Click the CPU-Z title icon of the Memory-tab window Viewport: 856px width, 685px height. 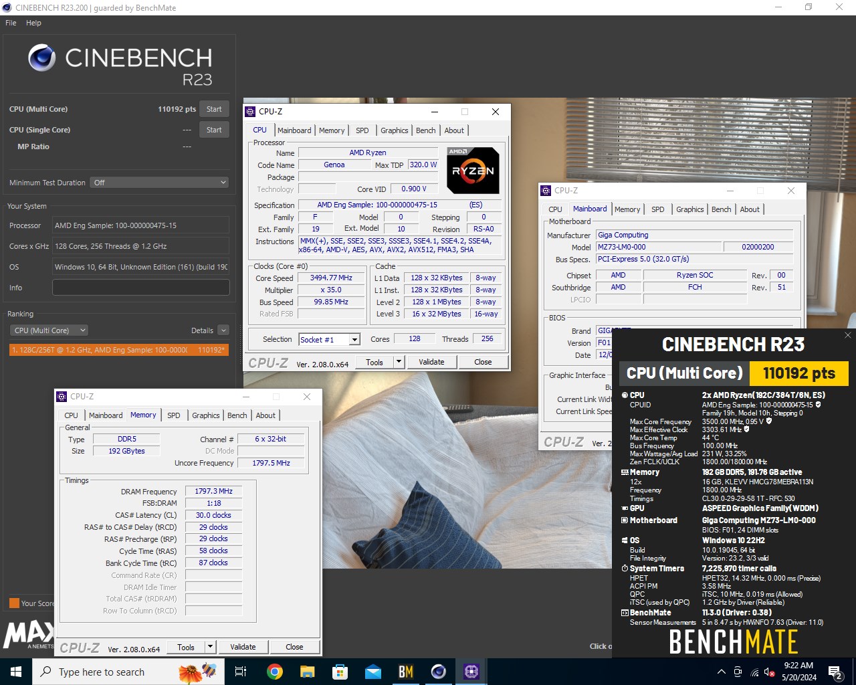click(x=62, y=397)
